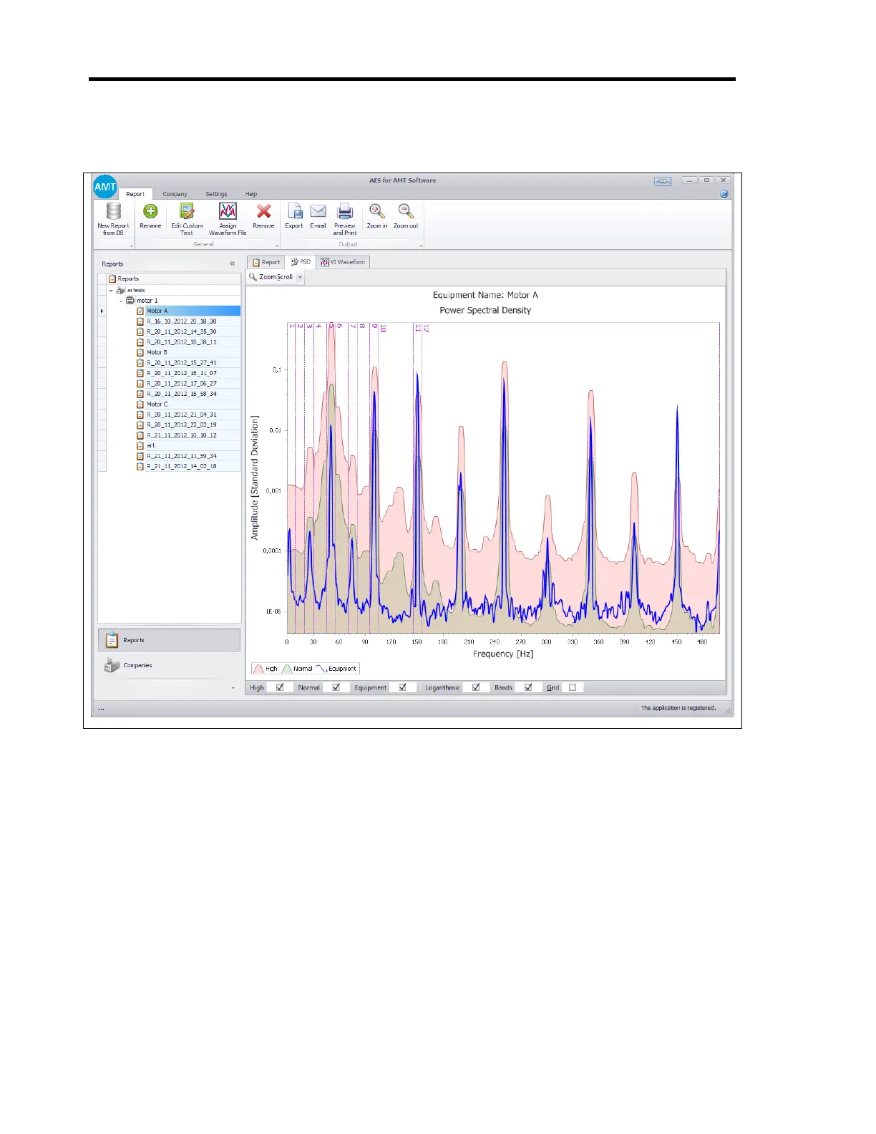The image size is (876, 1134).
Task: Collapse the Reports panel with chevron
Action: tap(232, 263)
